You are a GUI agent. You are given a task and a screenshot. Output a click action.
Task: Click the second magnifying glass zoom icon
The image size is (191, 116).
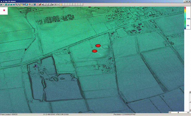pos(19,4)
